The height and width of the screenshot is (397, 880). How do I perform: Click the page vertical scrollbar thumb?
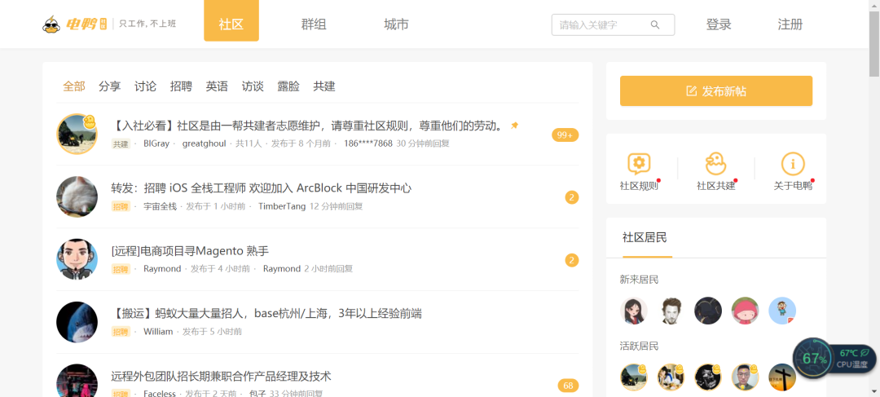[x=874, y=42]
